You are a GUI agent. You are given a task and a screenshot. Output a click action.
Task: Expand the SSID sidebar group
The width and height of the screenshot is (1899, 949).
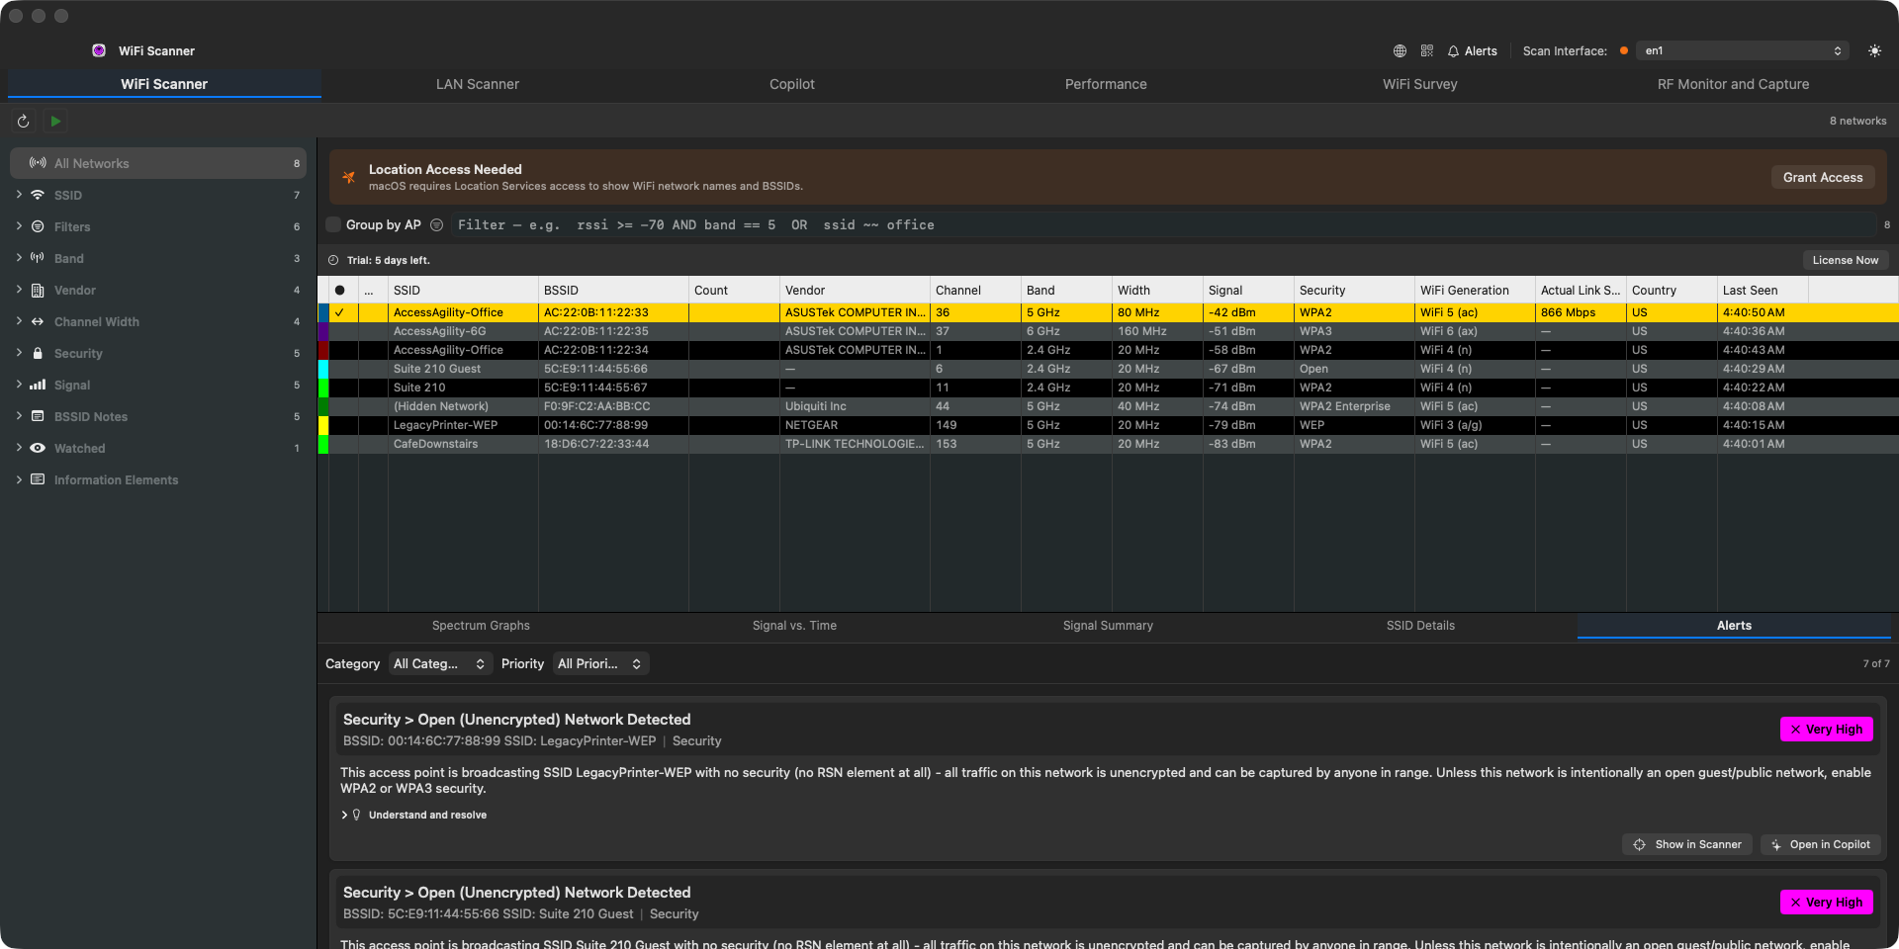pyautogui.click(x=19, y=195)
